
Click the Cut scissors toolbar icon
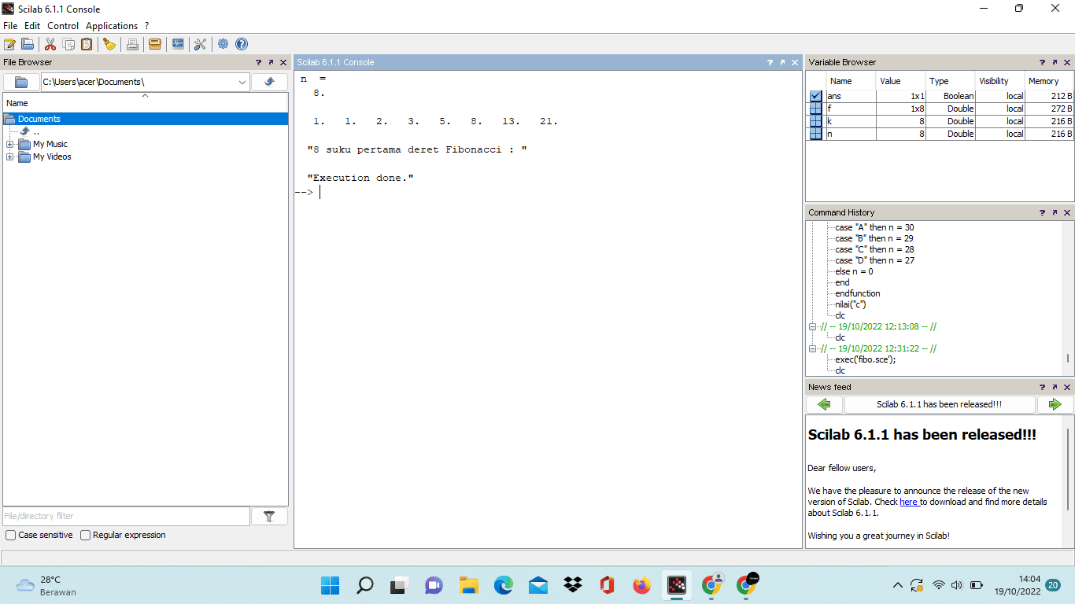pos(50,44)
